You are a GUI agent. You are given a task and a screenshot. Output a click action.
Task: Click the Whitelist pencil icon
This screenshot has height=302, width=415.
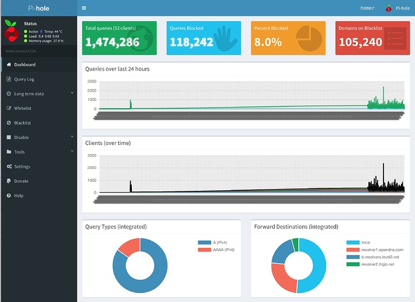(x=8, y=108)
